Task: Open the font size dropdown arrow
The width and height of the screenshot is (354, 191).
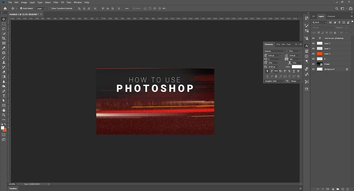Action: point(280,56)
